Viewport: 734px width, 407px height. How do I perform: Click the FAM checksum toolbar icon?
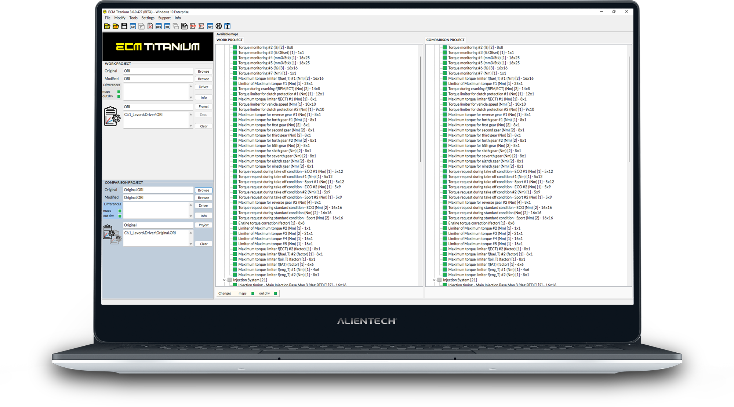[193, 26]
